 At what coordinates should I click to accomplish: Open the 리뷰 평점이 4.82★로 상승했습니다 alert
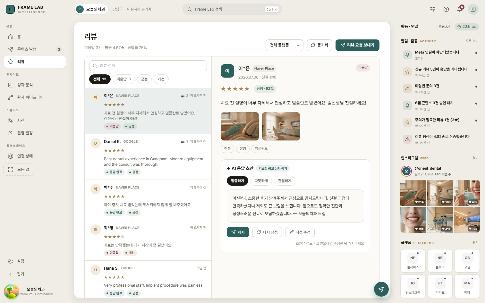coord(440,139)
